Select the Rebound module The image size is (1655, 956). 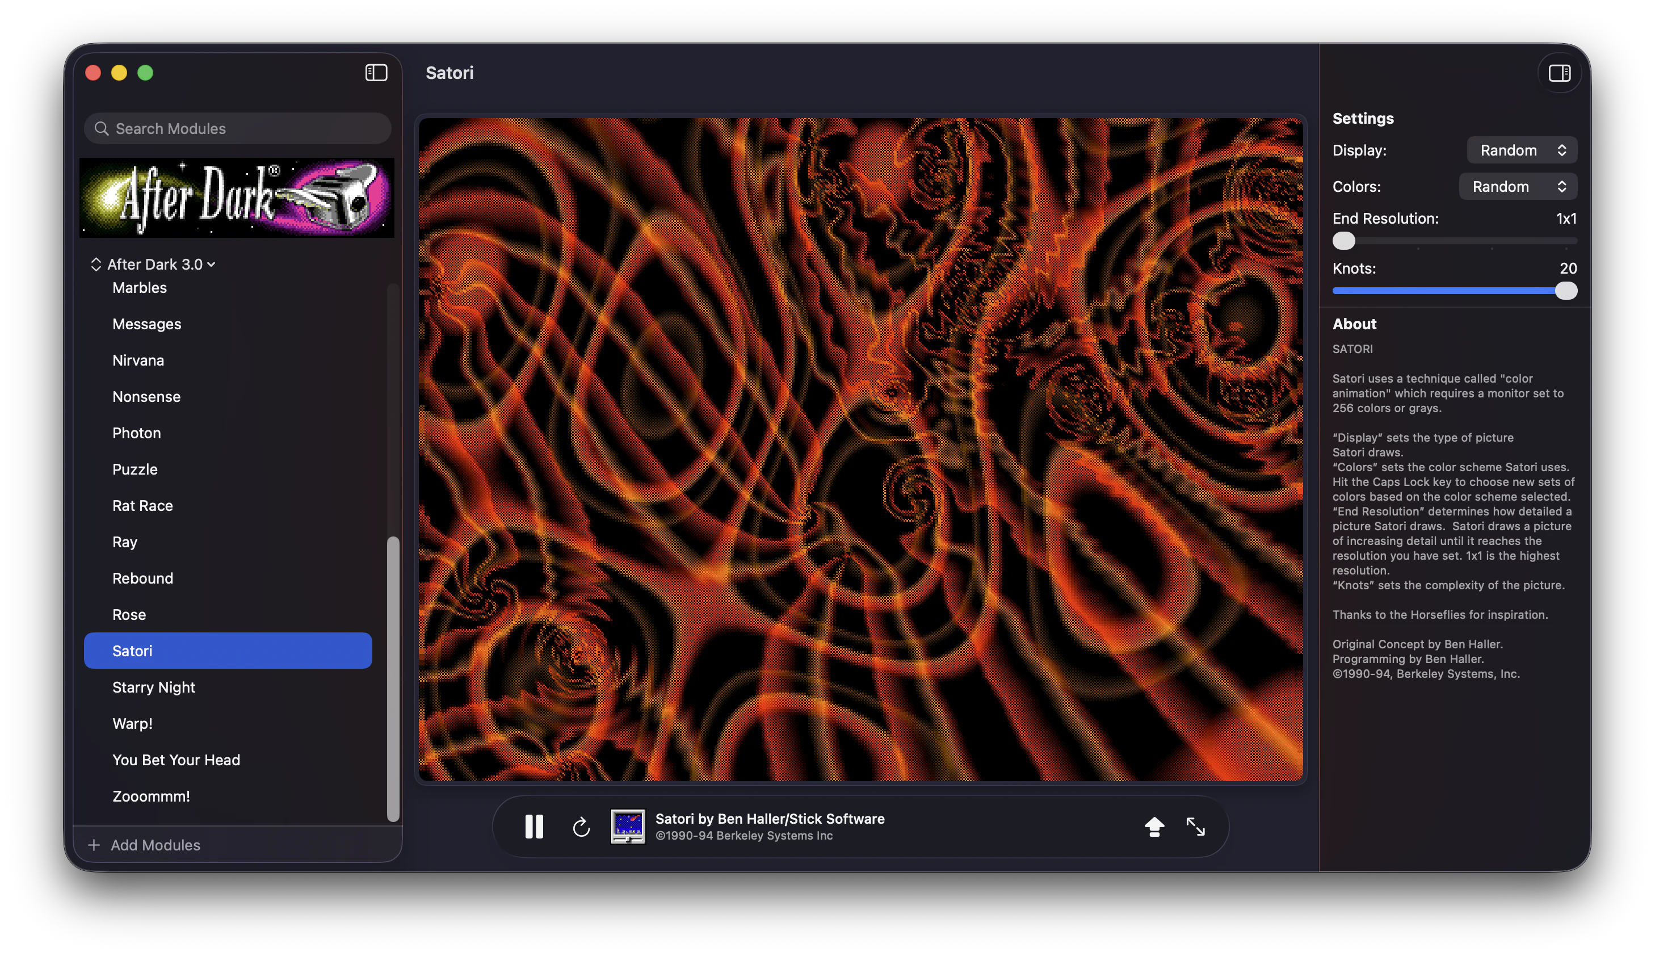(x=228, y=578)
